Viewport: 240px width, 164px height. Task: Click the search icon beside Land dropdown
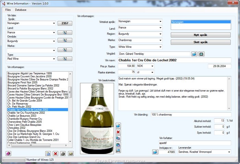click(x=65, y=33)
